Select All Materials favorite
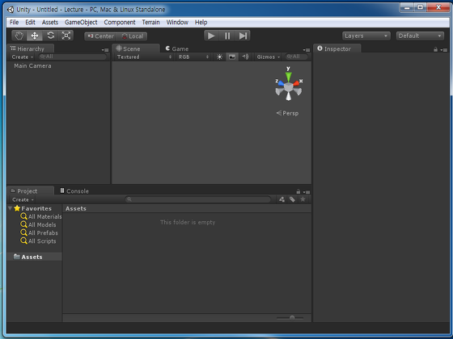The image size is (453, 339). coord(41,216)
